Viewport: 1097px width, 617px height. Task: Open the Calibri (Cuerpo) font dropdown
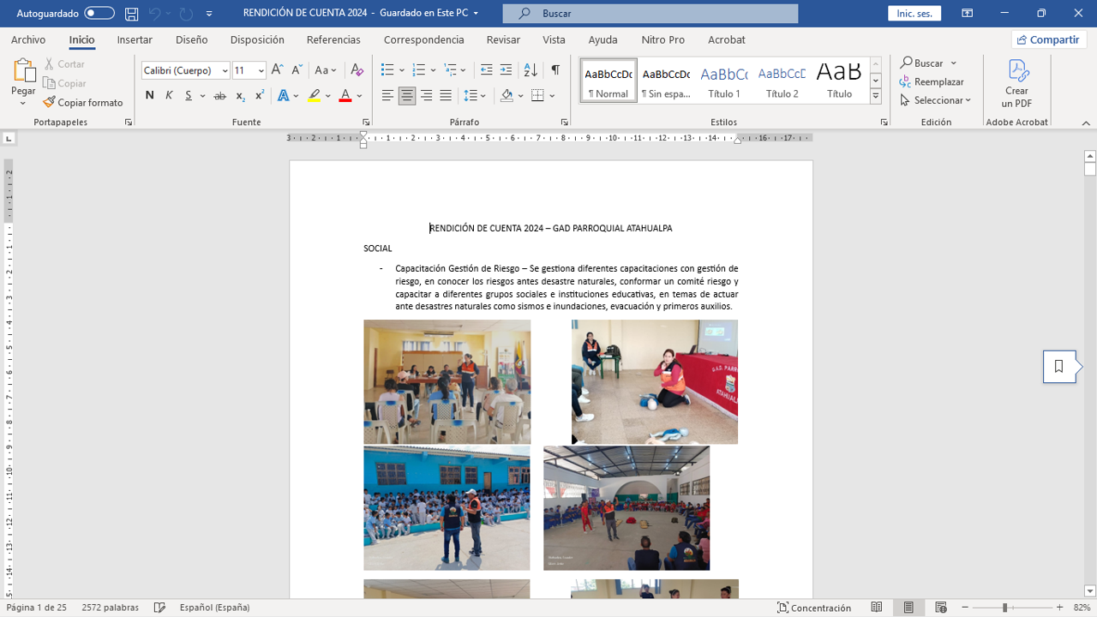coord(225,71)
